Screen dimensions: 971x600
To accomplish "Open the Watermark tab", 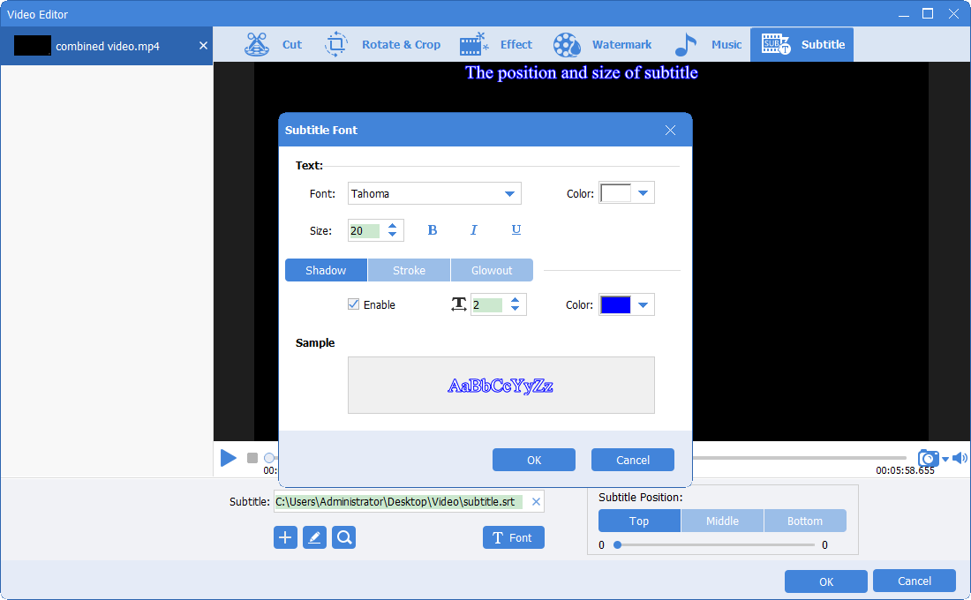I will (603, 44).
